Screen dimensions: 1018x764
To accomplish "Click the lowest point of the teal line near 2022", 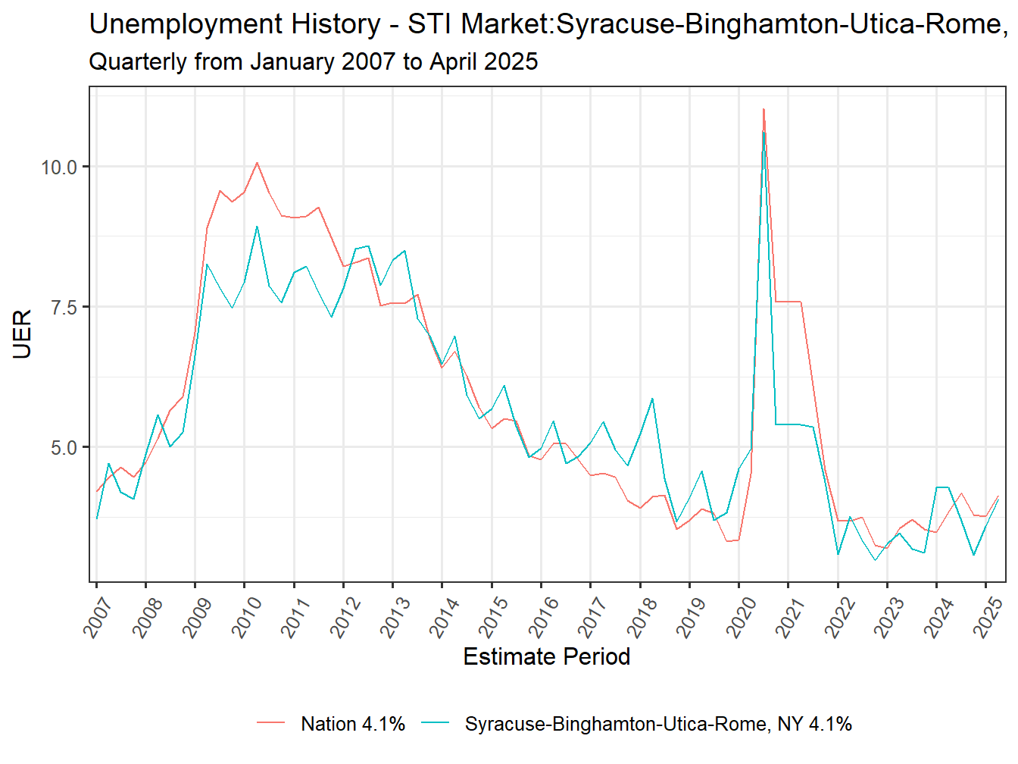I will (838, 555).
